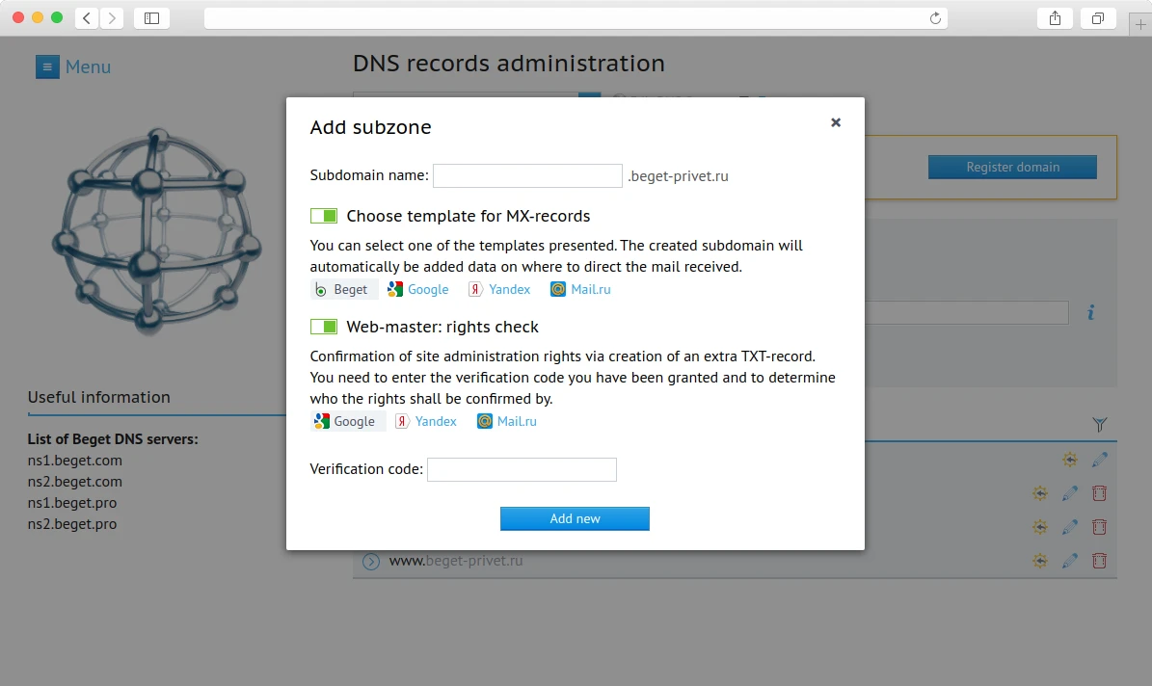Disable the Web-master rights check switch
Viewport: 1152px width, 686px height.
(324, 328)
